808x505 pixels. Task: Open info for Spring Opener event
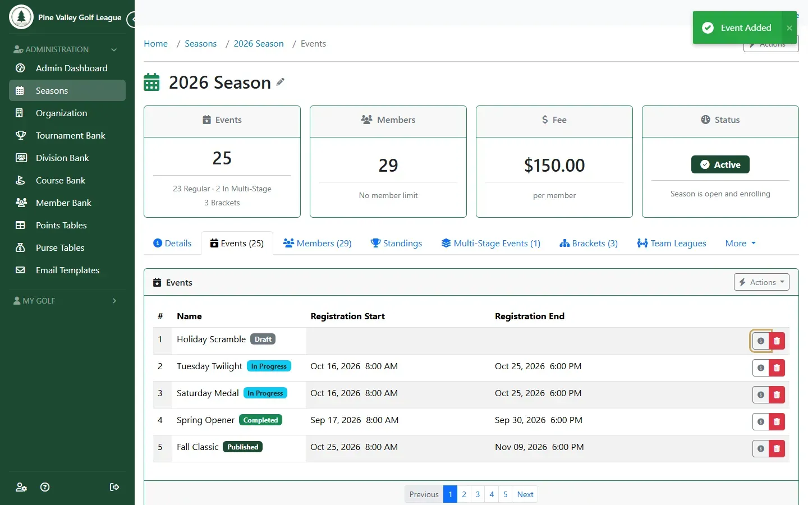(x=761, y=421)
